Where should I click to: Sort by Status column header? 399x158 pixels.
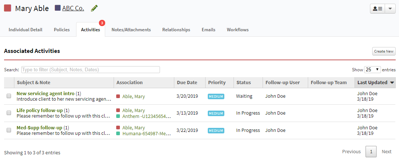pyautogui.click(x=248, y=82)
